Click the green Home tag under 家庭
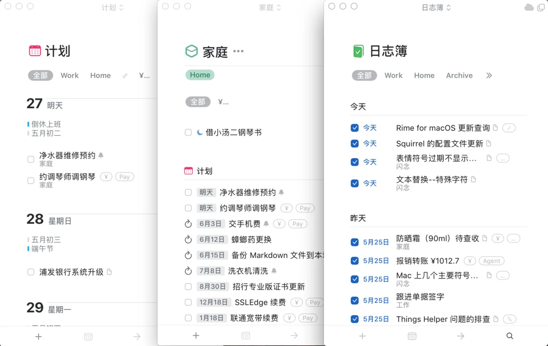This screenshot has height=346, width=548. tap(200, 75)
